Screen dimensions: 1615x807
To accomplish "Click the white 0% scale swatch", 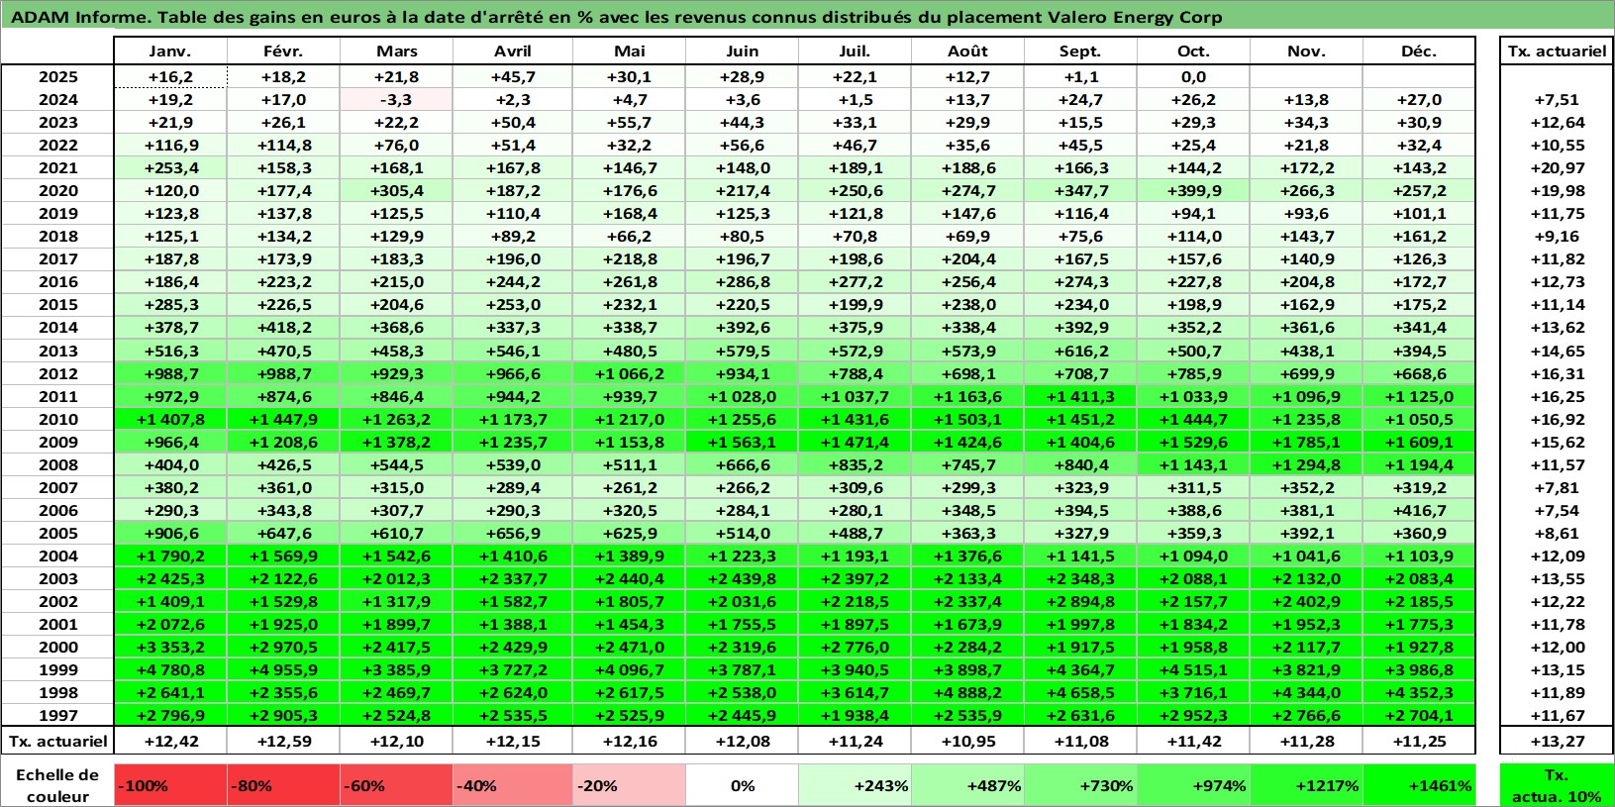I will coord(743,785).
